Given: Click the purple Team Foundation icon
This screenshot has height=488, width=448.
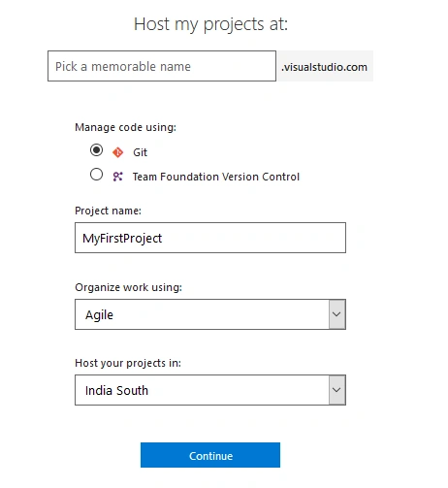Looking at the screenshot, I should point(117,177).
